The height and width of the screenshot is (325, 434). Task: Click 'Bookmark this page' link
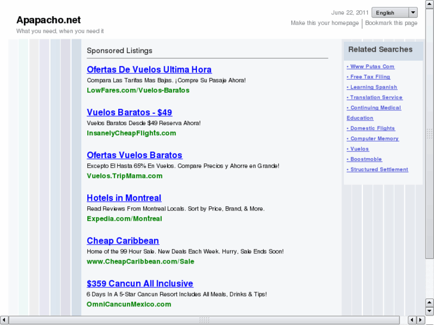click(x=391, y=23)
